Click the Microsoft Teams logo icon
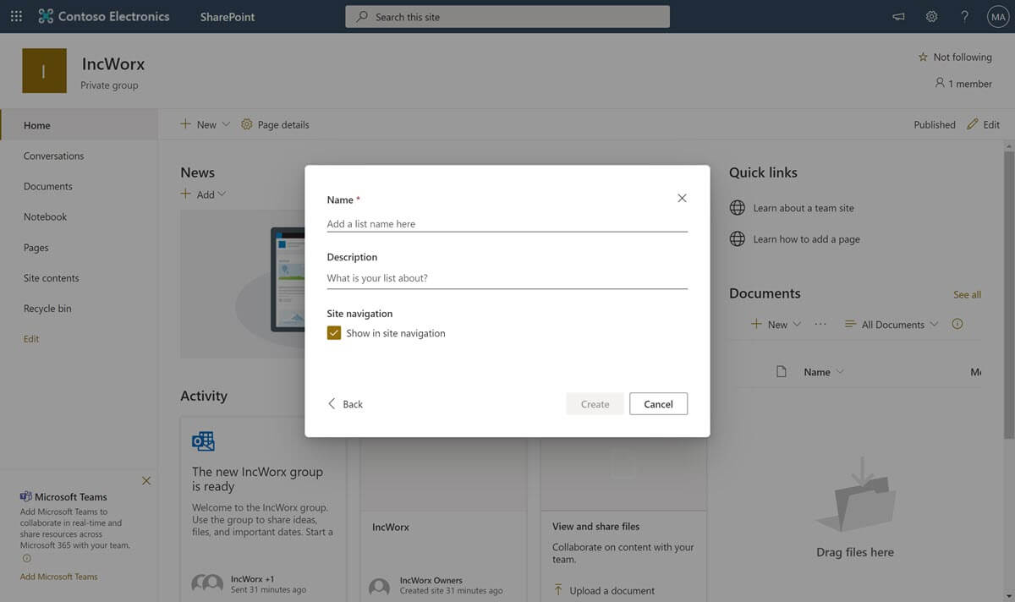1015x602 pixels. [26, 496]
